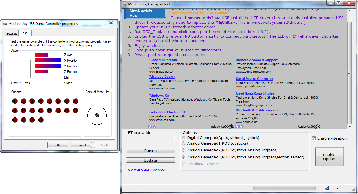The width and height of the screenshot is (358, 194).
Task: Click the MotioninJoy Gamepad tool title bar icon
Action: pos(124,4)
